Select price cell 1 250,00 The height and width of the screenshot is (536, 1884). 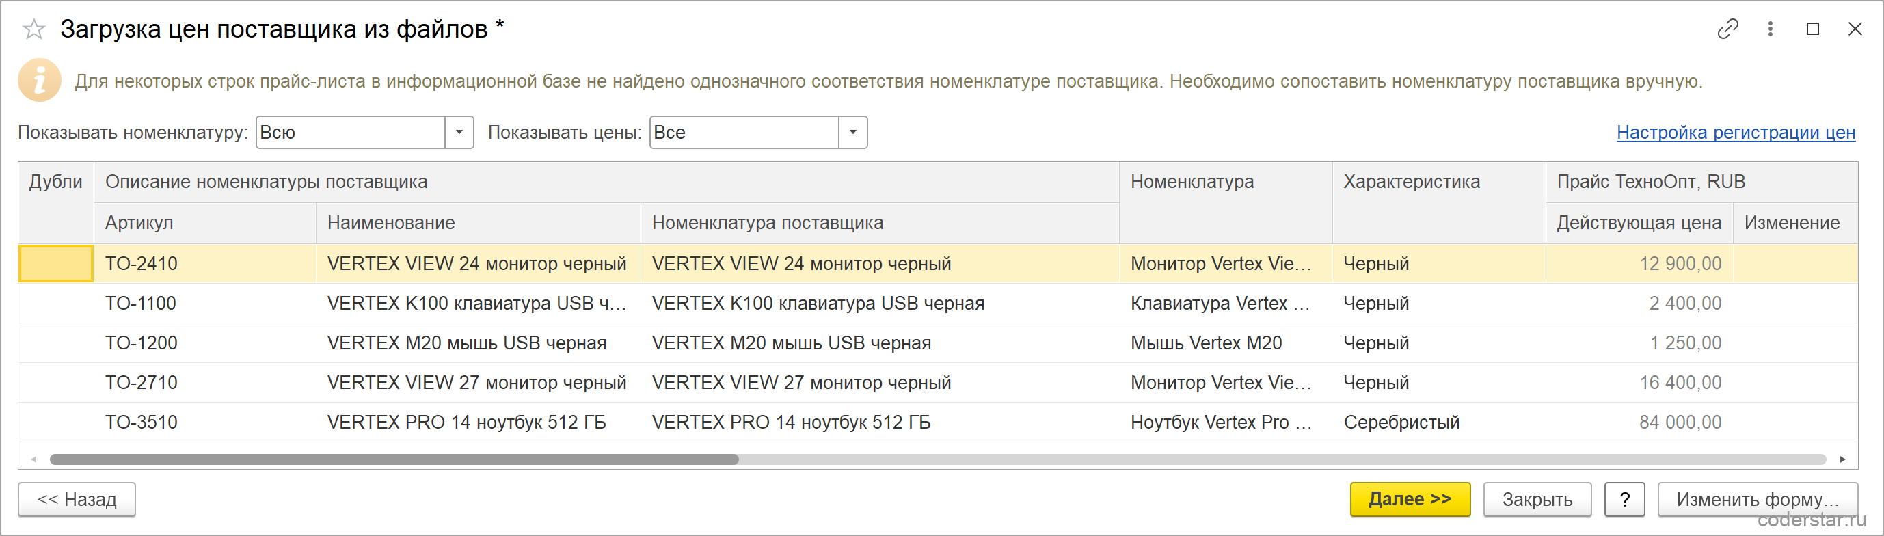[x=1639, y=343]
